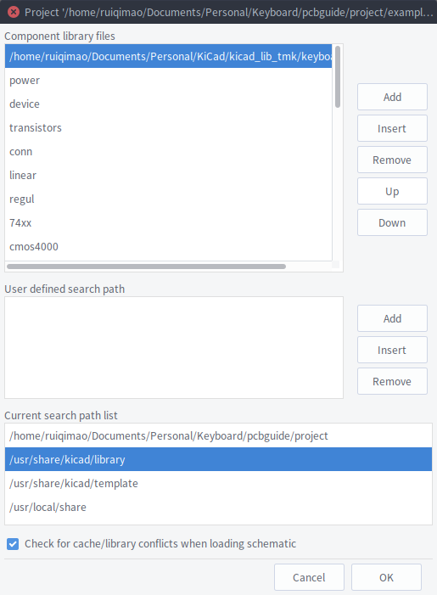
Task: Move selected library Up
Action: click(392, 191)
